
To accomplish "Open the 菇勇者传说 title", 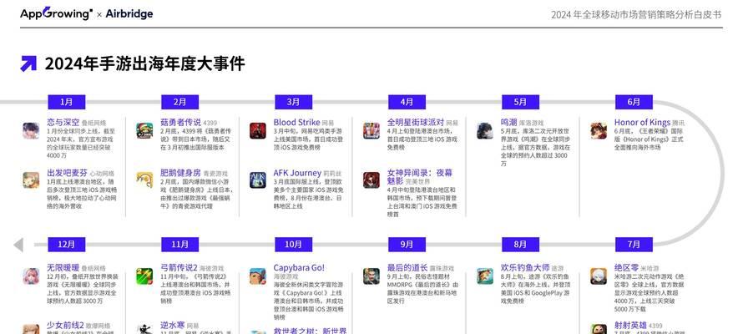I will pyautogui.click(x=180, y=122).
